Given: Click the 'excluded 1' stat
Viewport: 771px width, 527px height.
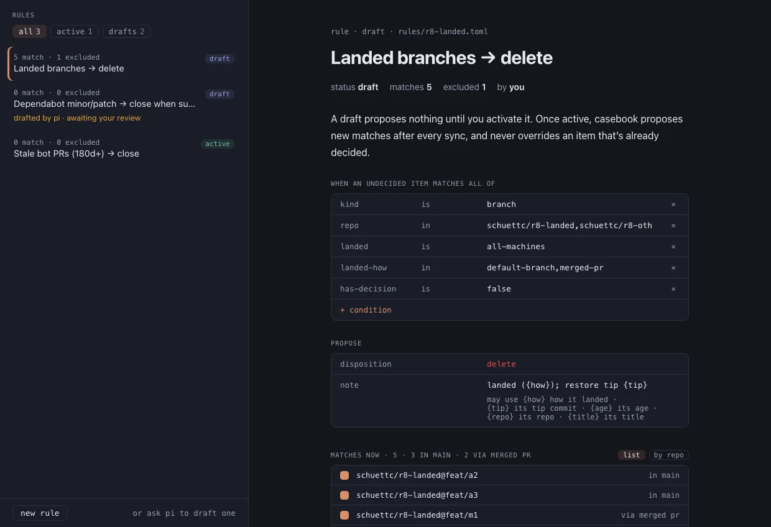Looking at the screenshot, I should pos(464,87).
